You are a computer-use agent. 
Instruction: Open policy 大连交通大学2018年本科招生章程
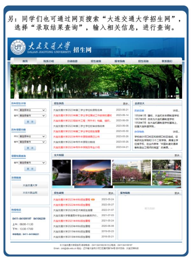tap(72, 237)
